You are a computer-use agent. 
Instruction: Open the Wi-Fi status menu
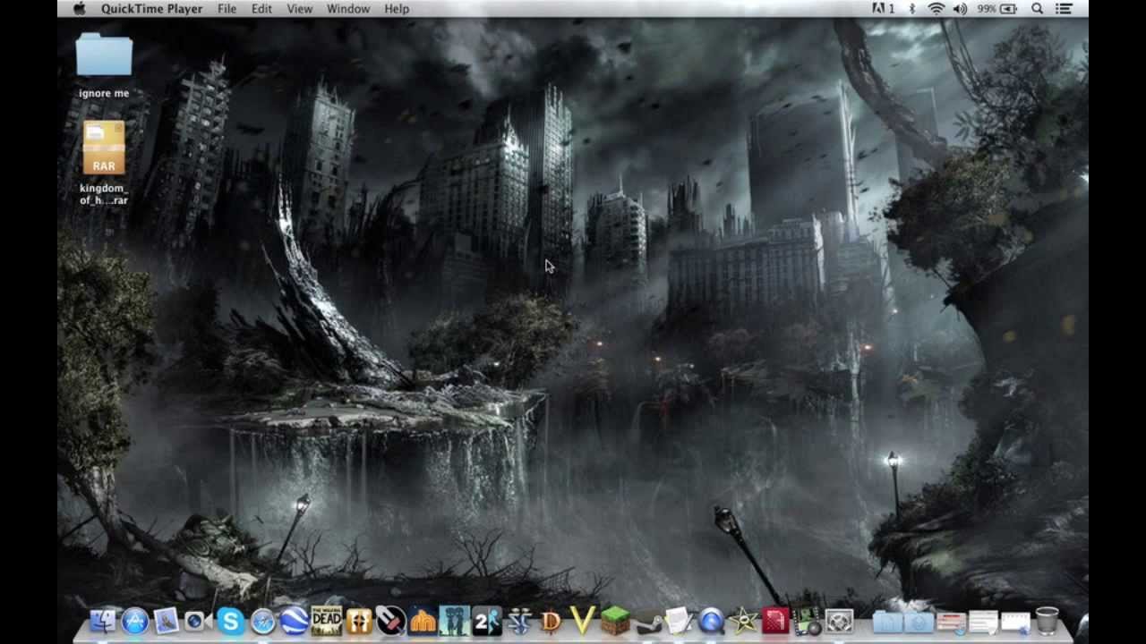tap(936, 9)
